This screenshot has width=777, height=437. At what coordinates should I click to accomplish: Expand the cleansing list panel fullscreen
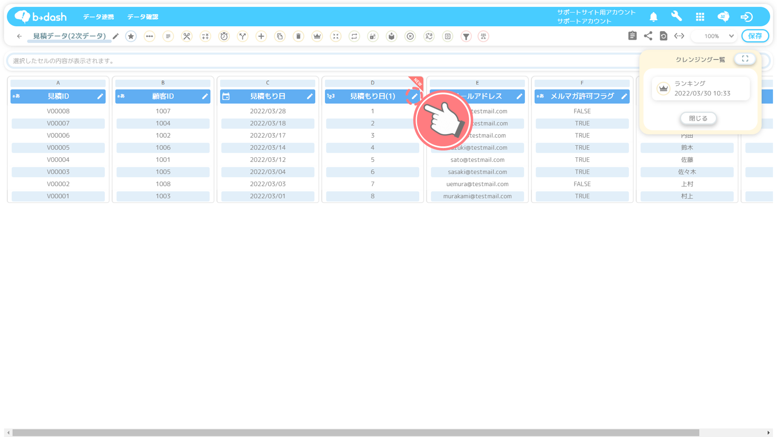point(745,59)
